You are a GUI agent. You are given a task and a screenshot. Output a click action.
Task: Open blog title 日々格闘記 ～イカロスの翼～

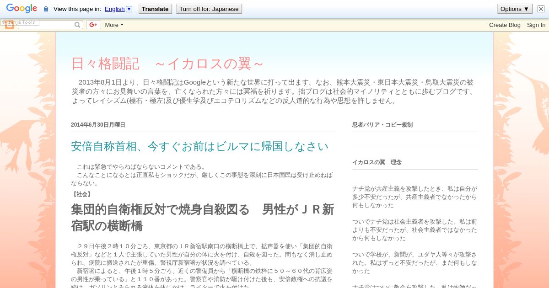pyautogui.click(x=167, y=64)
